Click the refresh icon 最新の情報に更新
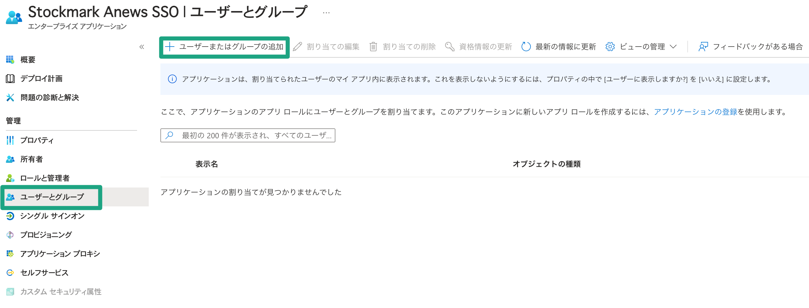Viewport: 809px width, 308px height. [x=526, y=47]
